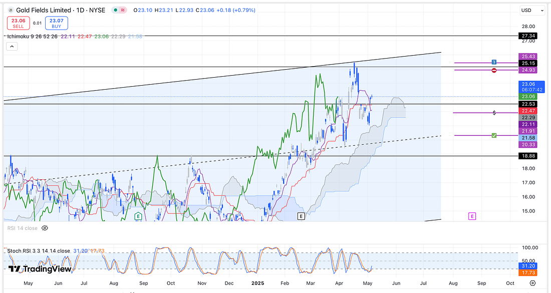Click the 0.01 spread value
Viewport: 551px width, 293px height.
(37, 23)
